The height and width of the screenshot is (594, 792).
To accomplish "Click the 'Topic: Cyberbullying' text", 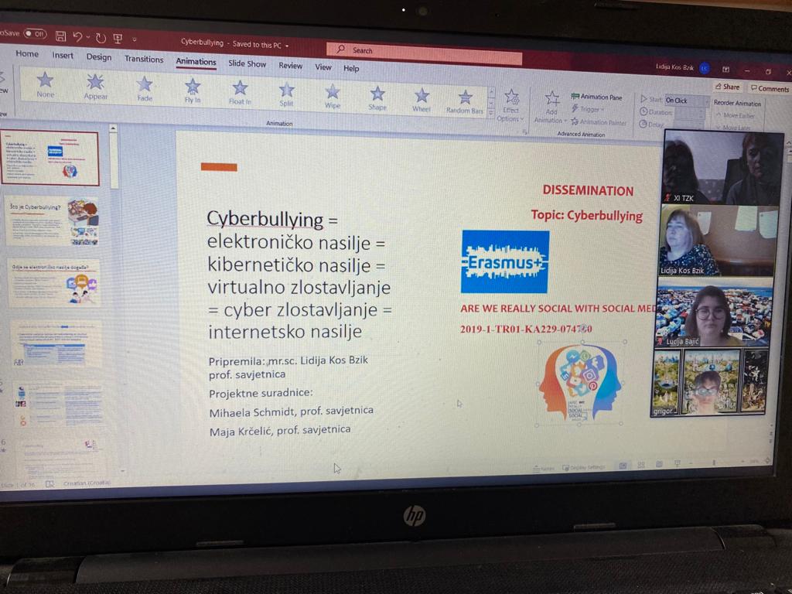I will [586, 216].
